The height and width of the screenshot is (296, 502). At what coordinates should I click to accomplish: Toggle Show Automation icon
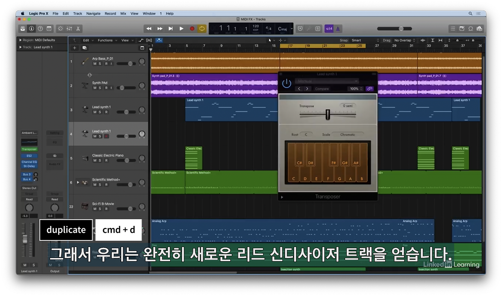141,40
